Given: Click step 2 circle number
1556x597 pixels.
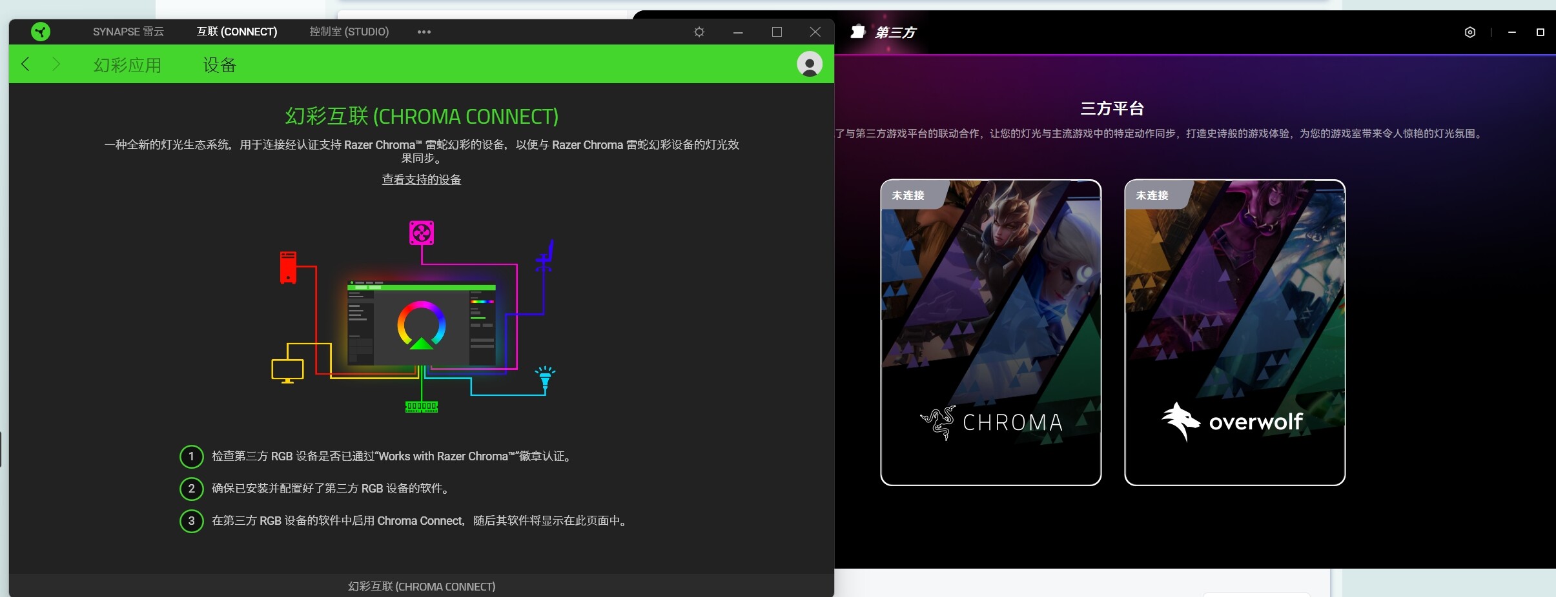Looking at the screenshot, I should (191, 489).
